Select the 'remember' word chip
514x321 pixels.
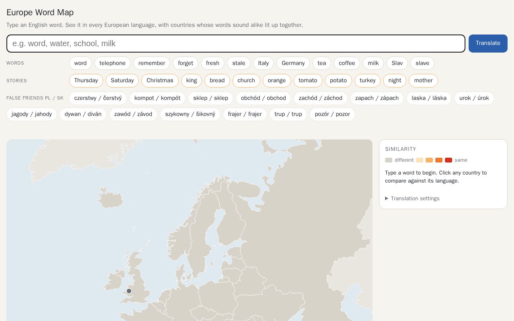152,63
